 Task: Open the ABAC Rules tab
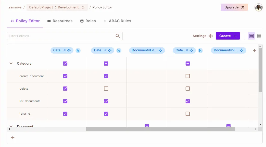coord(117,21)
